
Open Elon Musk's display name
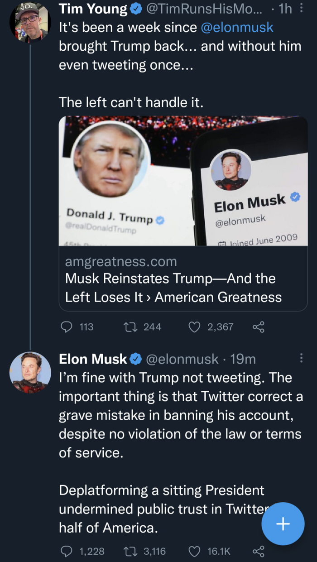(93, 359)
